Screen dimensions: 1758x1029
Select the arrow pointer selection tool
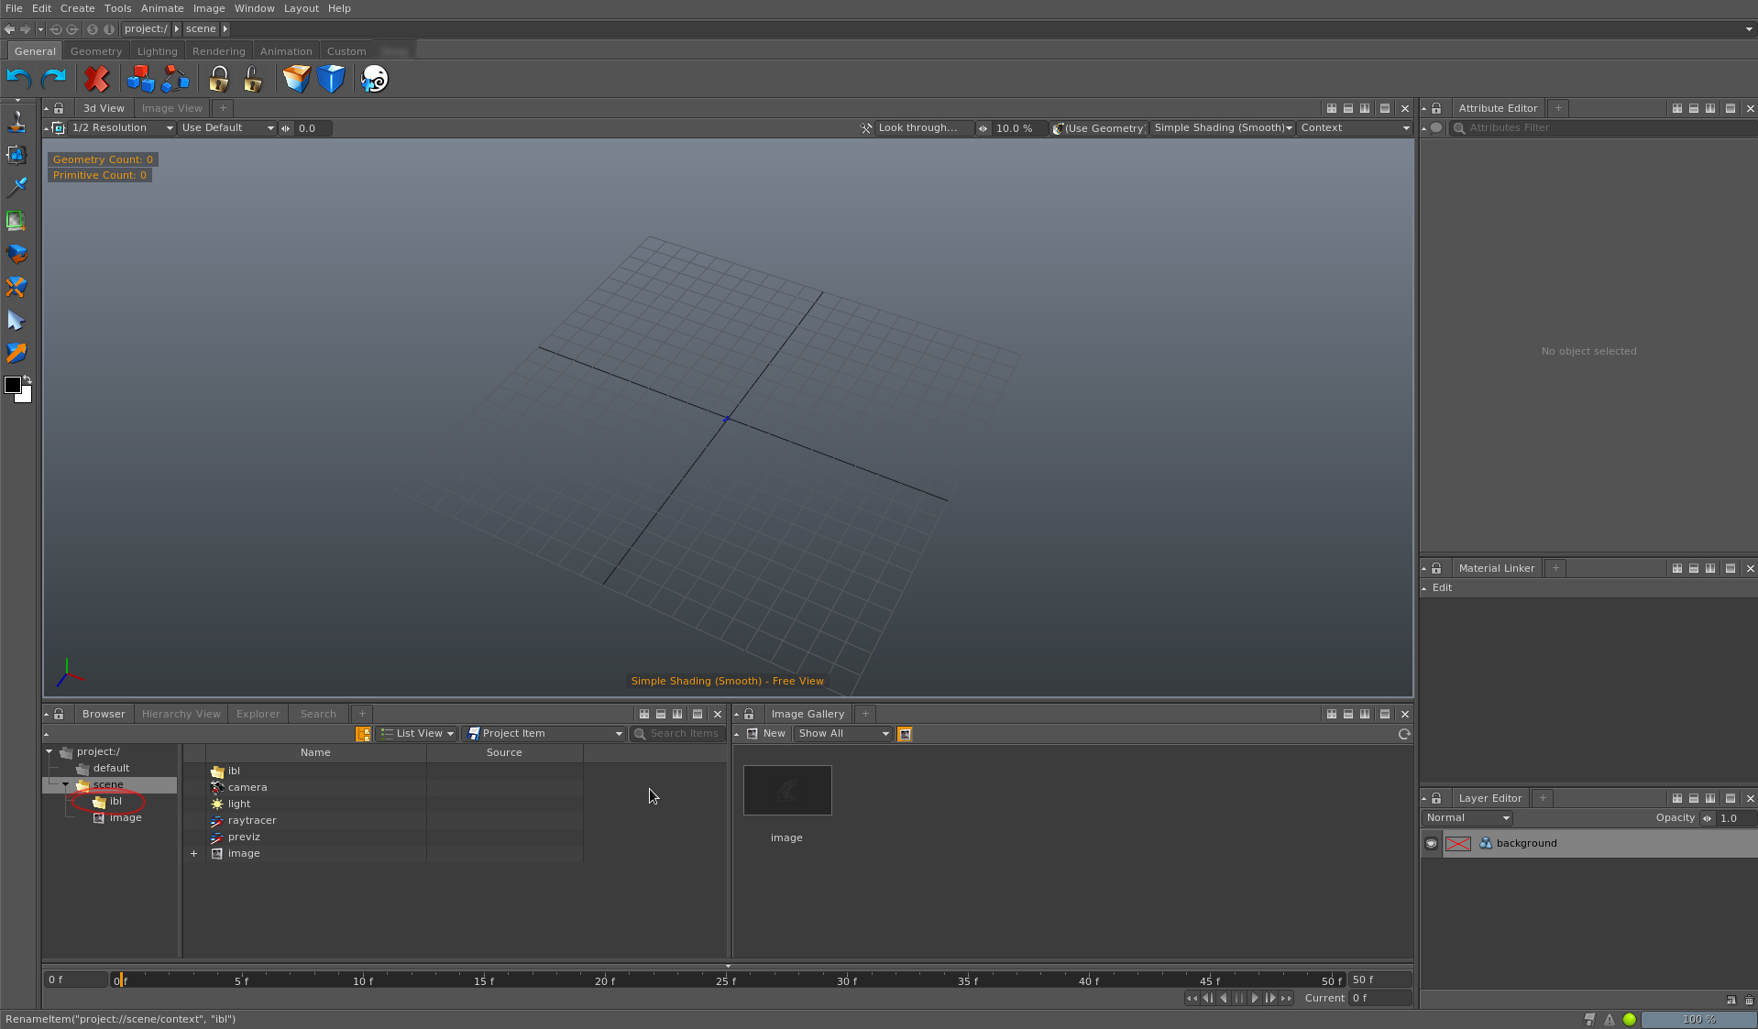tap(16, 320)
